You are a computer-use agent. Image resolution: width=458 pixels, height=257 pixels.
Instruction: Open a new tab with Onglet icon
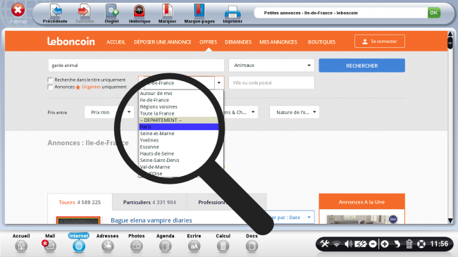point(111,11)
